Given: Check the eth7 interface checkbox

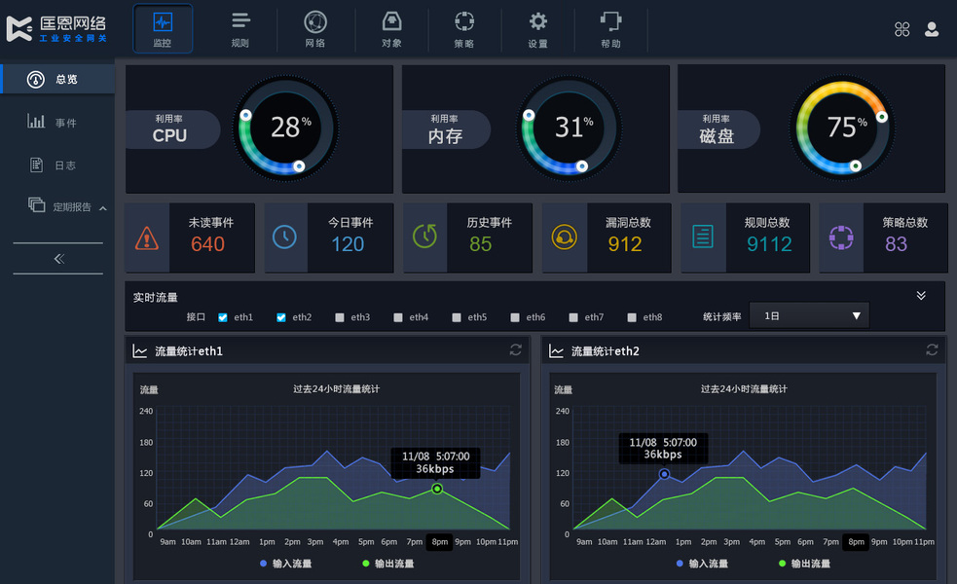Looking at the screenshot, I should coord(573,317).
